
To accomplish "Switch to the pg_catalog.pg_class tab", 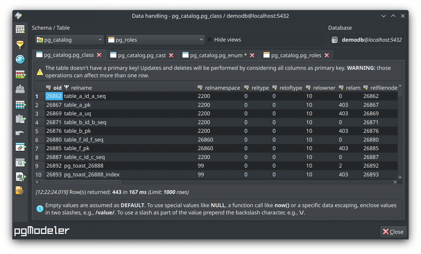I will pyautogui.click(x=69, y=55).
